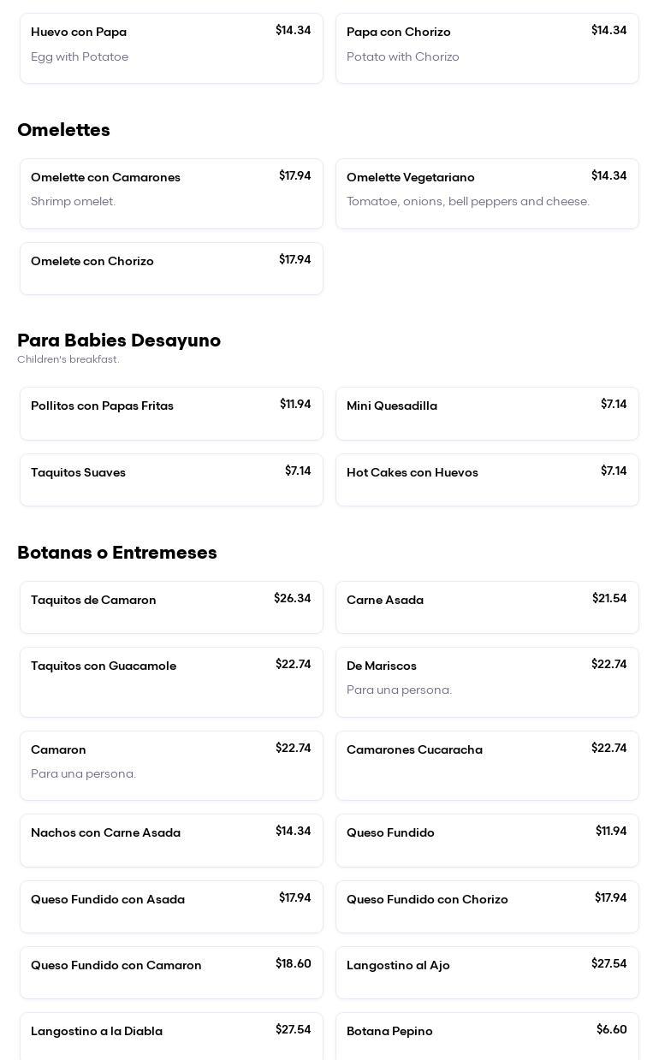Pick Pollitos con Papas Fritas
Screen dimensions: 659x1060
coord(171,413)
